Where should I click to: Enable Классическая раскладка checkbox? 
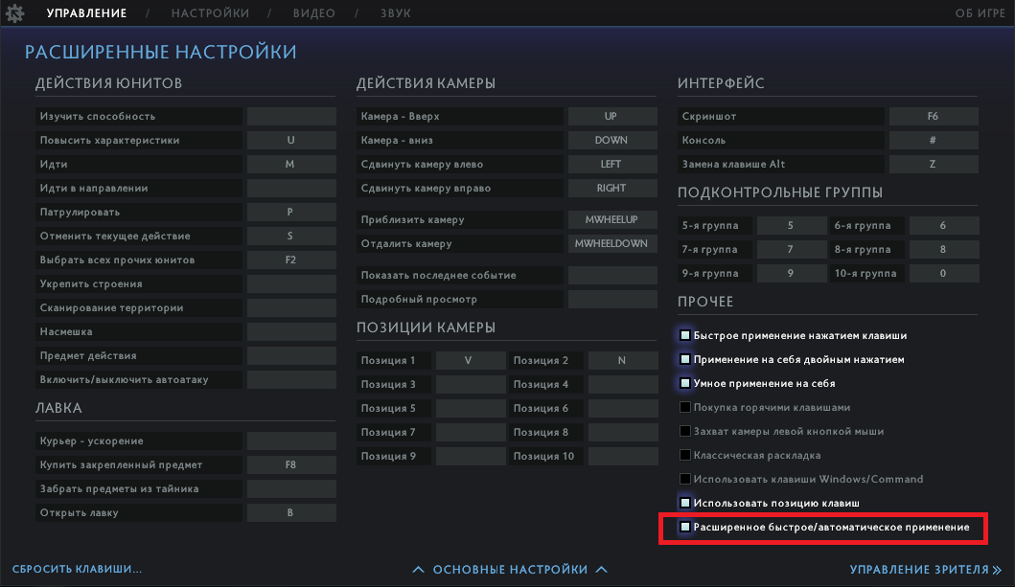coord(685,455)
